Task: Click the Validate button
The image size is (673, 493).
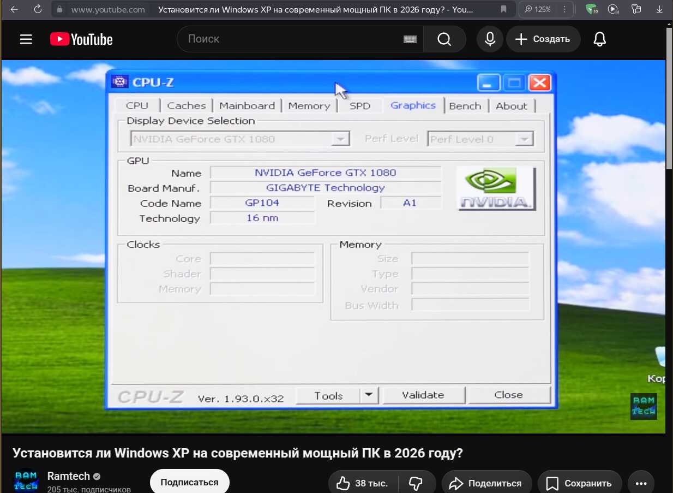Action: pos(423,395)
